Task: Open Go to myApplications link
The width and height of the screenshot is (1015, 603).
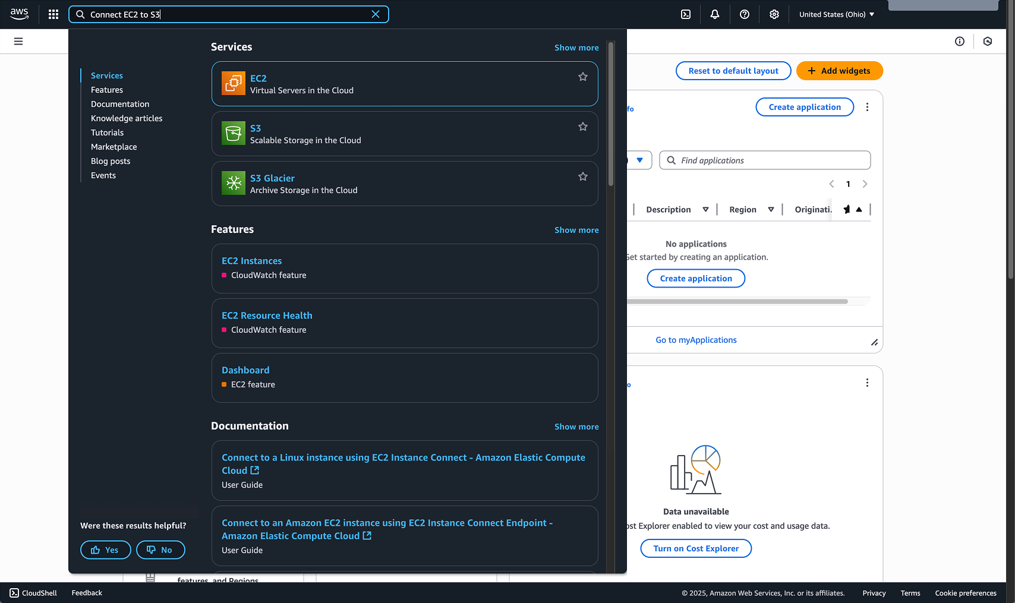Action: pyautogui.click(x=696, y=340)
